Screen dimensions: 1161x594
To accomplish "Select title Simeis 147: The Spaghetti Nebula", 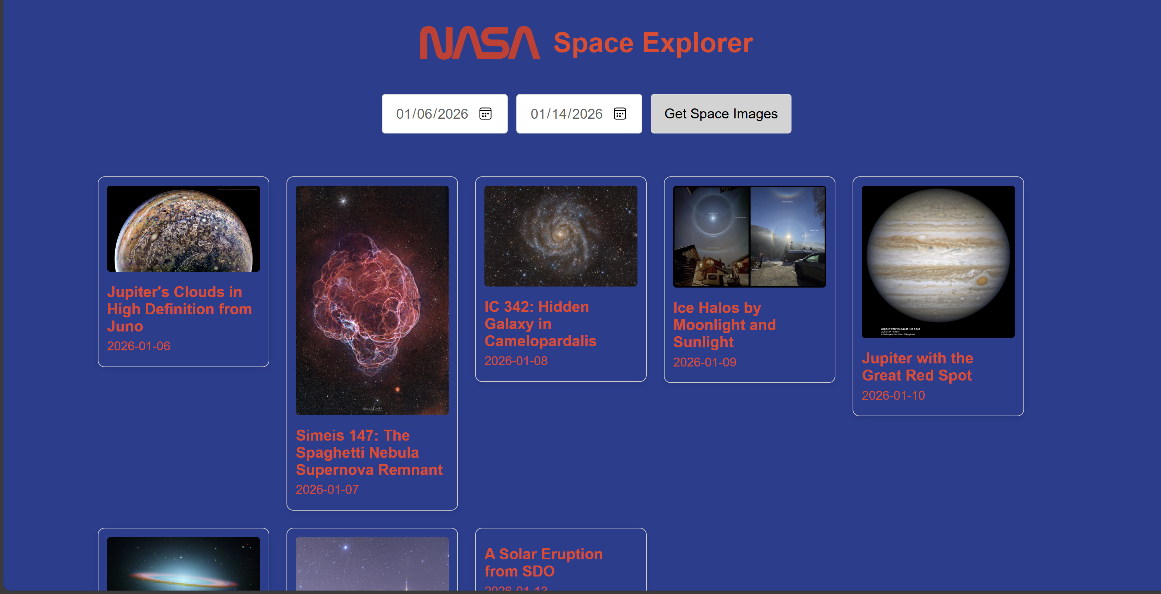I will [369, 453].
